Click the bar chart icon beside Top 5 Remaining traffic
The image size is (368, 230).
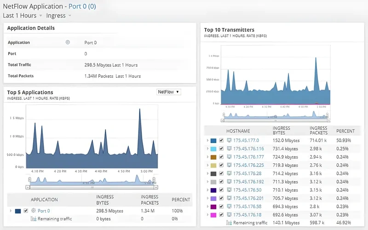click(33, 219)
